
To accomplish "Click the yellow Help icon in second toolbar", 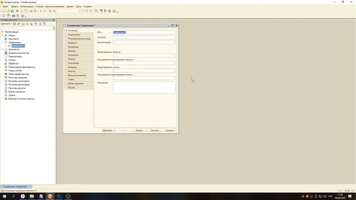I will [22, 16].
